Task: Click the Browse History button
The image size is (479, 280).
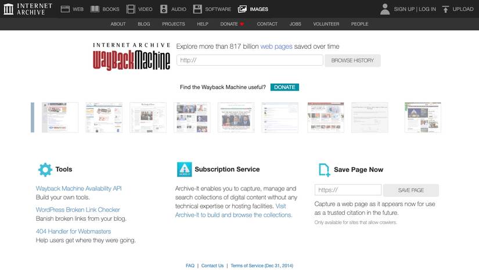Action: click(352, 60)
